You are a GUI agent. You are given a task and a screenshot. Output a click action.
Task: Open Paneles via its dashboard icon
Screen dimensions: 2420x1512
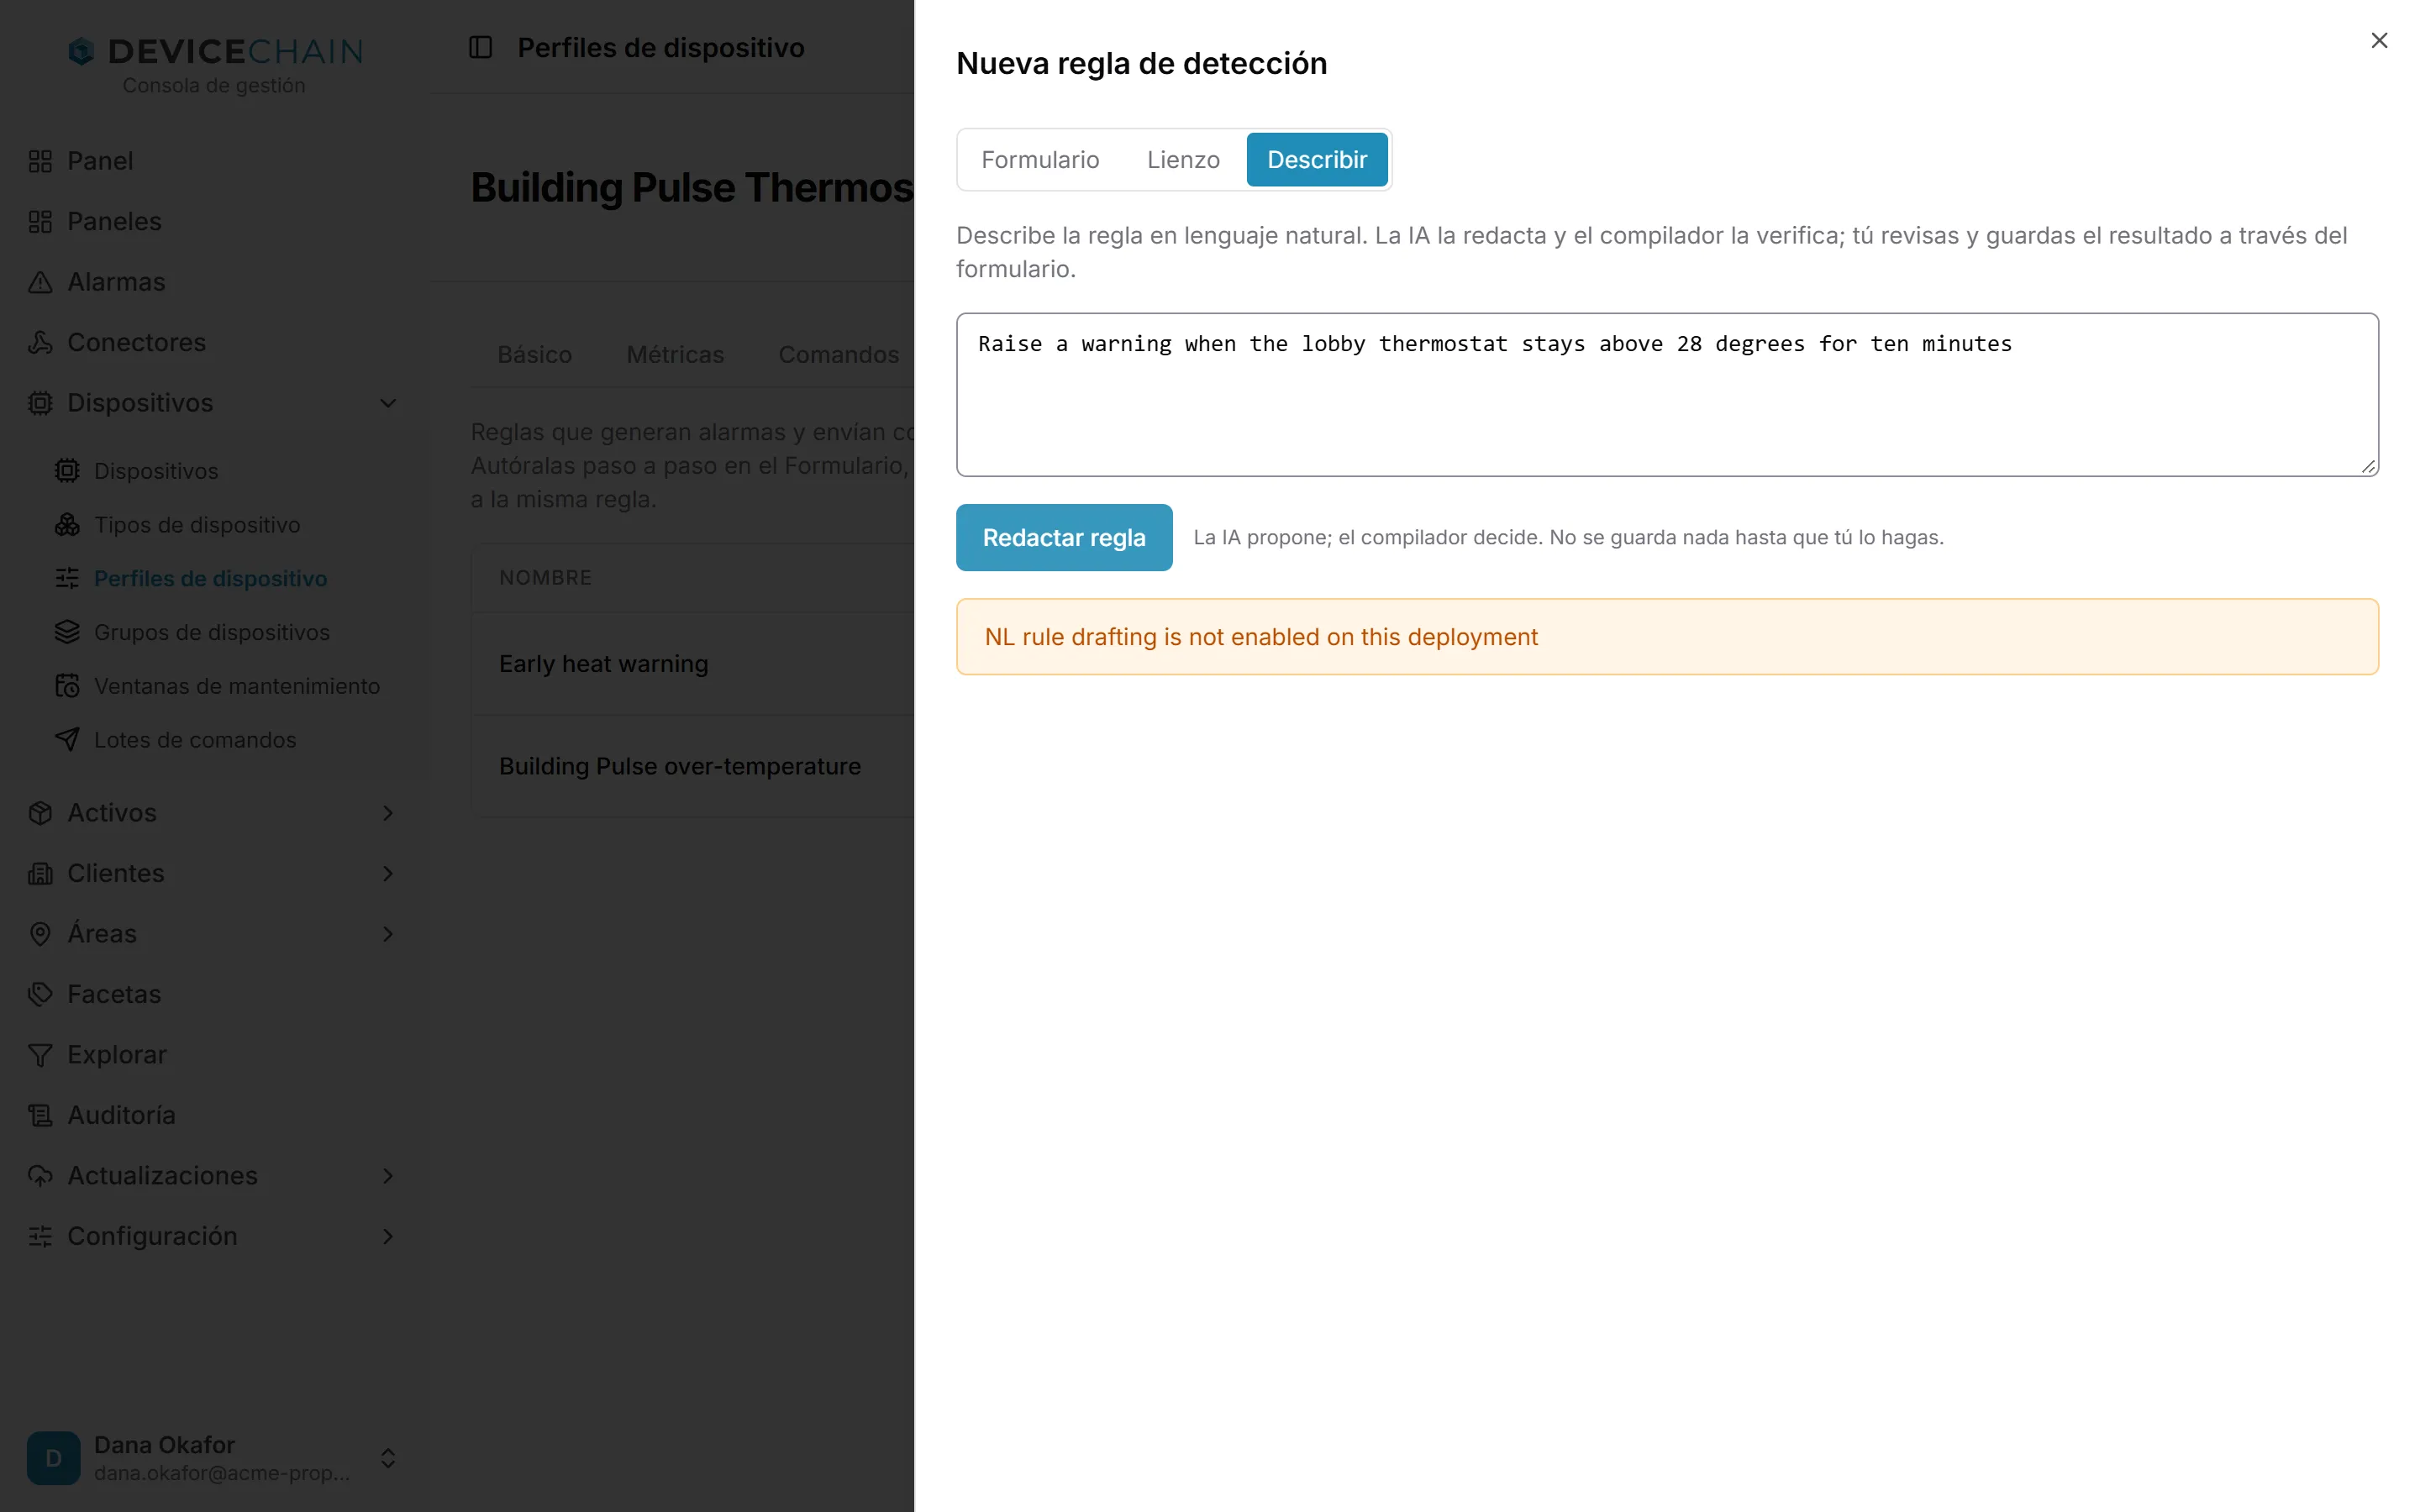(x=40, y=222)
